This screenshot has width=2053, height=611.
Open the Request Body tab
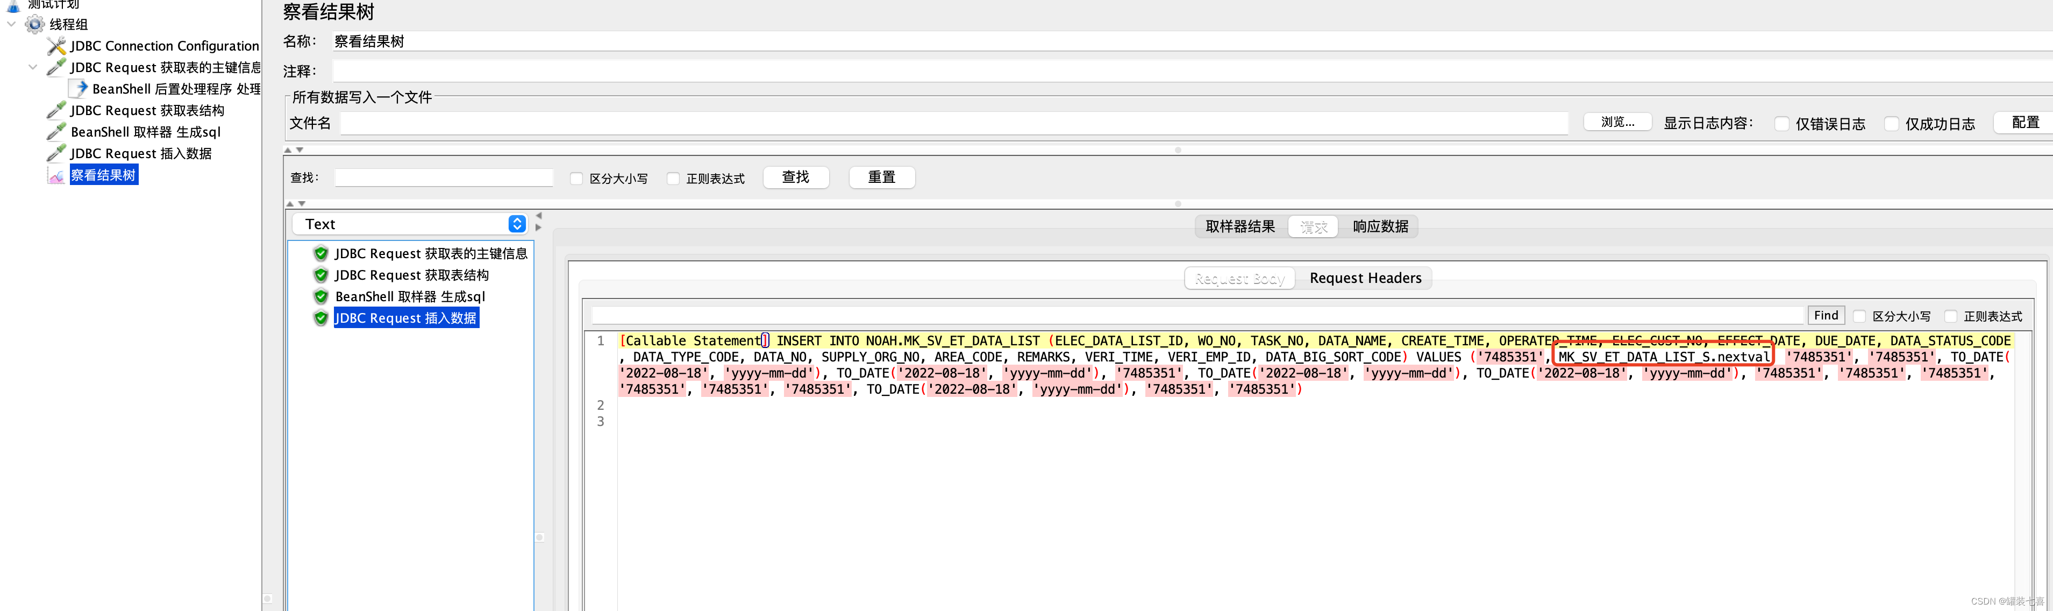point(1239,279)
